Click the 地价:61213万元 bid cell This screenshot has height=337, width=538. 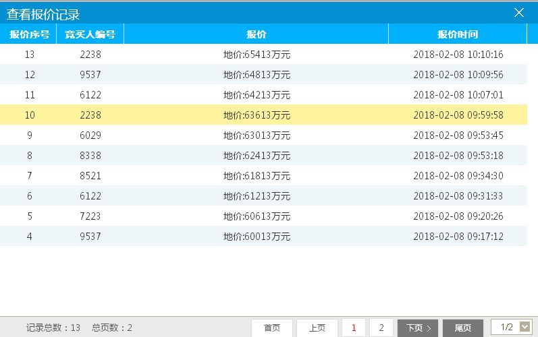(x=257, y=196)
